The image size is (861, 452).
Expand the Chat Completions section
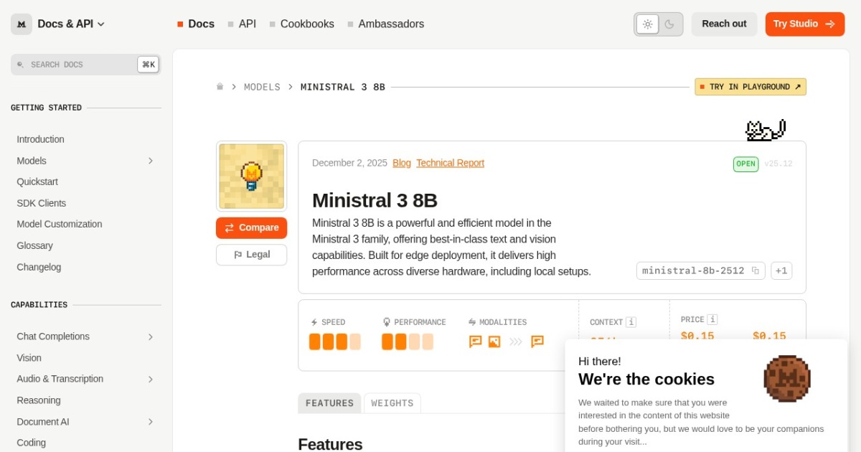click(85, 336)
